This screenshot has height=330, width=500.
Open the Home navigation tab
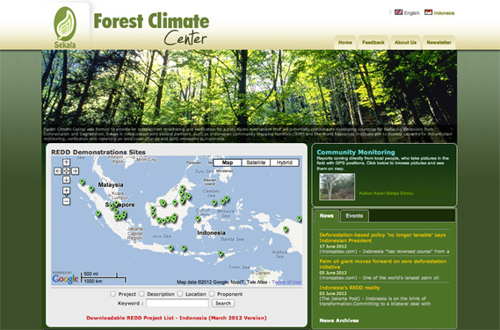pyautogui.click(x=345, y=42)
